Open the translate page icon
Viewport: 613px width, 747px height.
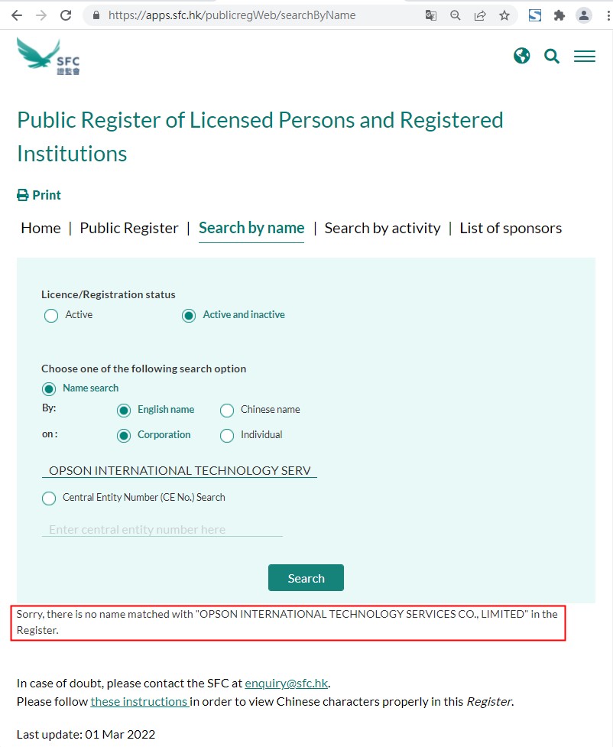431,15
